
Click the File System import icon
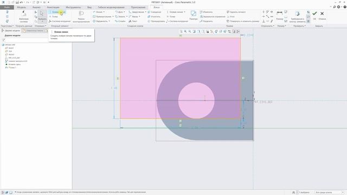pyautogui.click(x=24, y=17)
